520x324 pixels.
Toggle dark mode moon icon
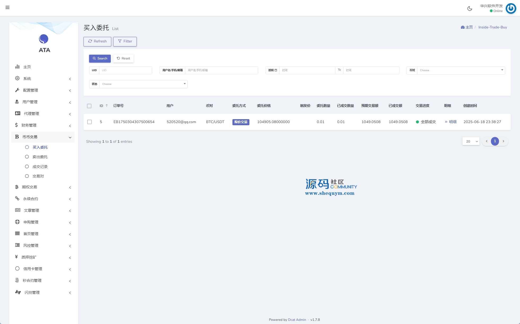(470, 8)
